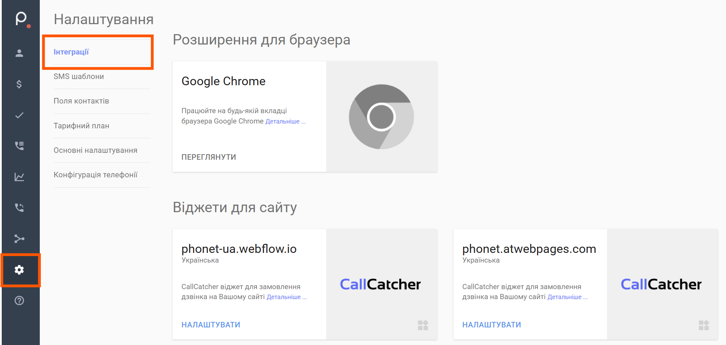This screenshot has height=345, width=726.
Task: Go to Поля контактів settings
Action: tap(81, 101)
